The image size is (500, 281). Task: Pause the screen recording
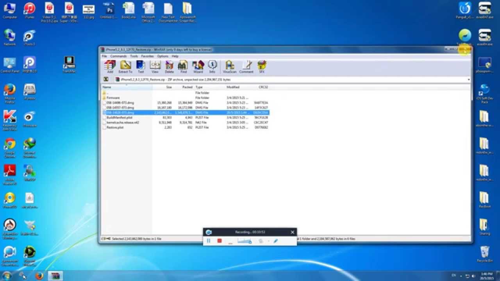click(209, 241)
